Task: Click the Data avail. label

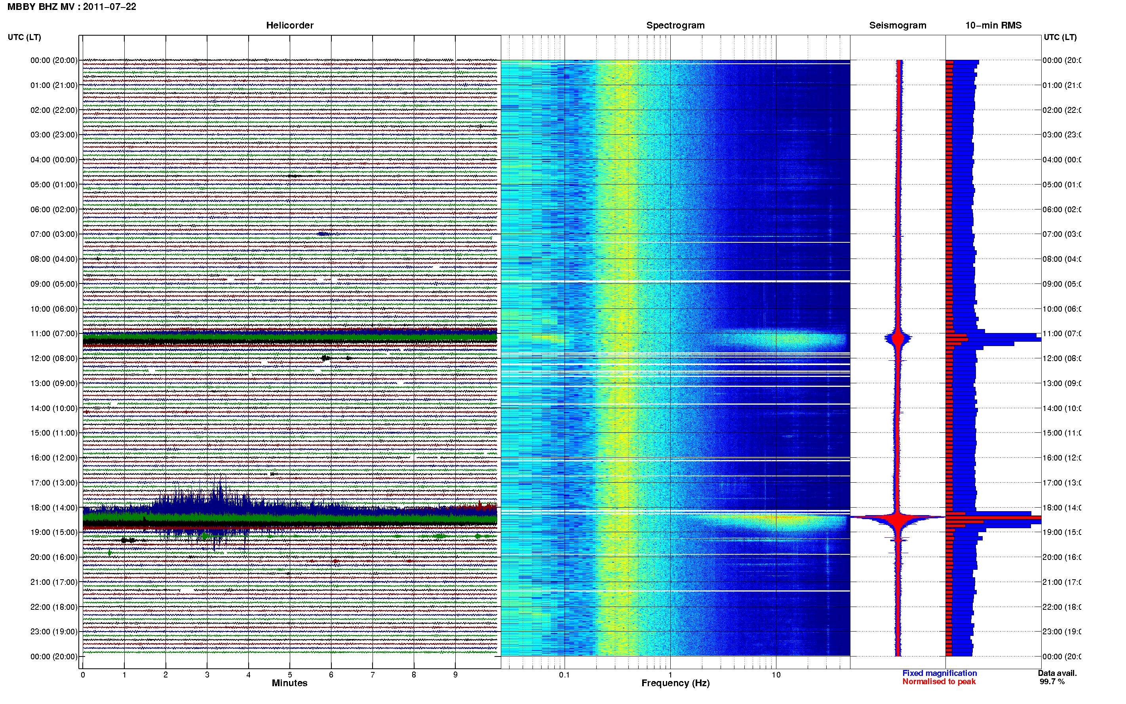Action: tap(1057, 673)
